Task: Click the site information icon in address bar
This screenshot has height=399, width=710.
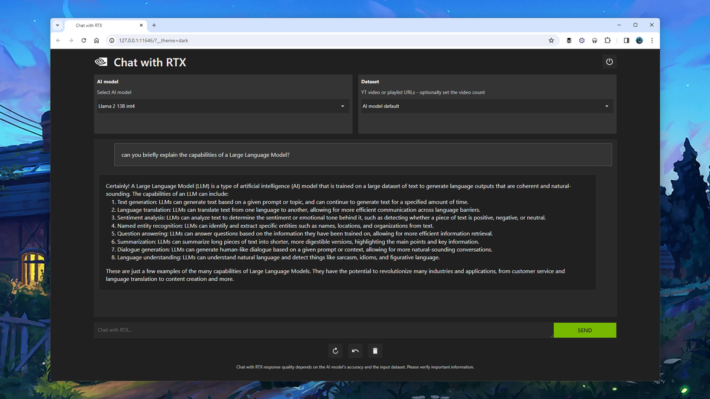Action: pos(112,40)
